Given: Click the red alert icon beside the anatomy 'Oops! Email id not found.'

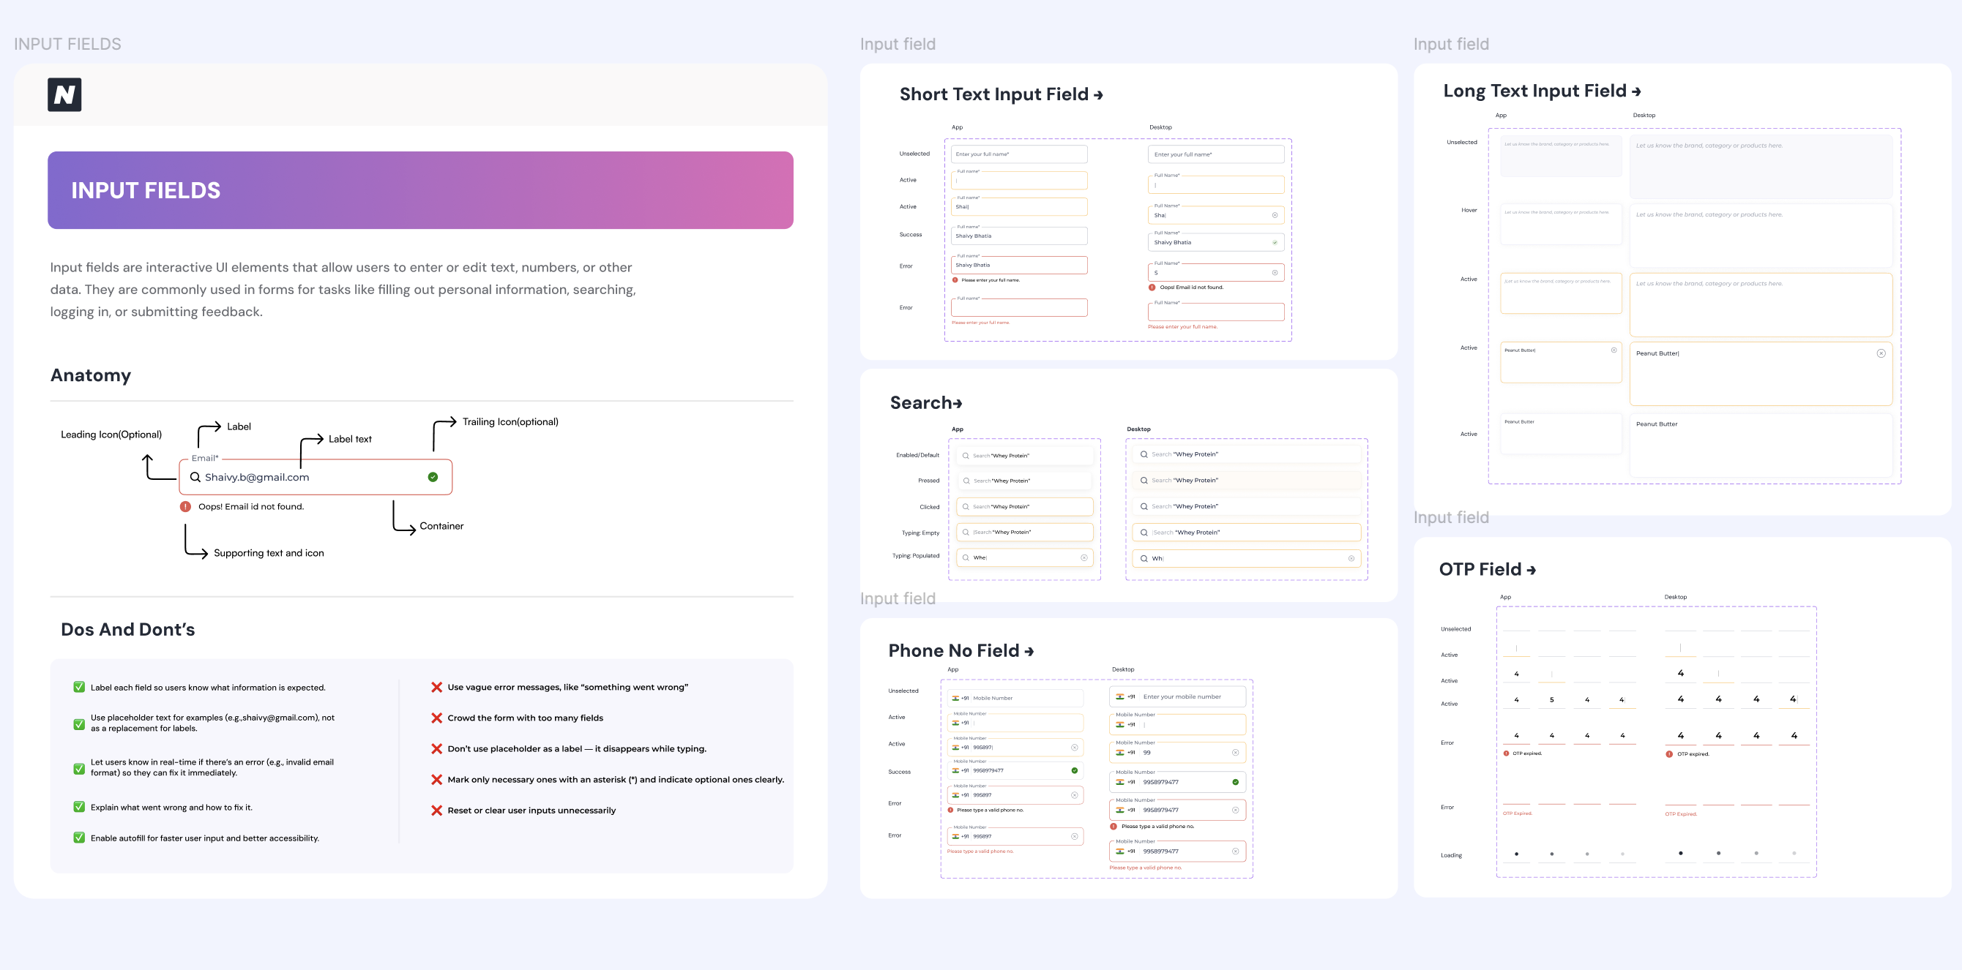Looking at the screenshot, I should (185, 507).
